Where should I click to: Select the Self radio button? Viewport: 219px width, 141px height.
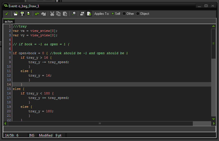113,14
